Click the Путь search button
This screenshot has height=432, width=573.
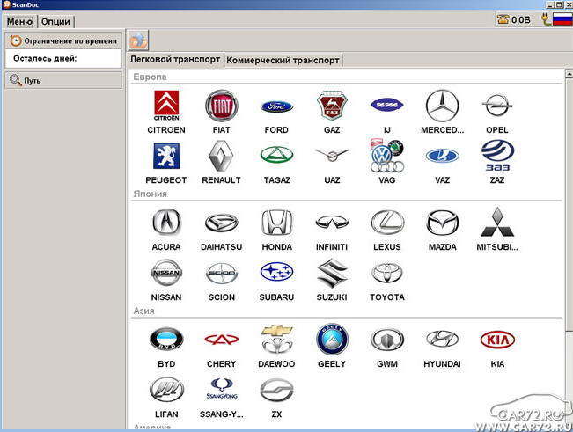coord(63,80)
